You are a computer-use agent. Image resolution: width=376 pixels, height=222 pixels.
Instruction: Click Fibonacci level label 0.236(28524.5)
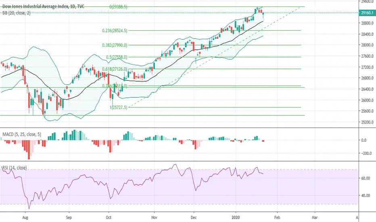pos(115,31)
